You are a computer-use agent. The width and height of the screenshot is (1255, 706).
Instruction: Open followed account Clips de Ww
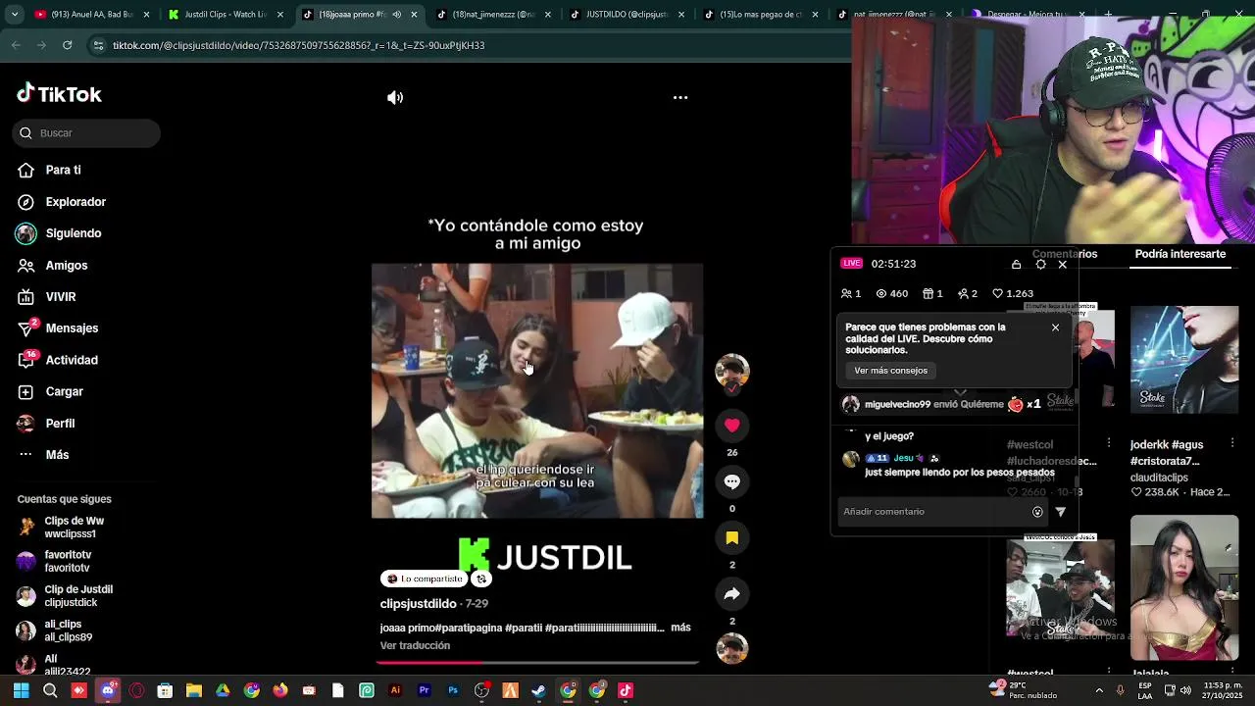click(74, 528)
